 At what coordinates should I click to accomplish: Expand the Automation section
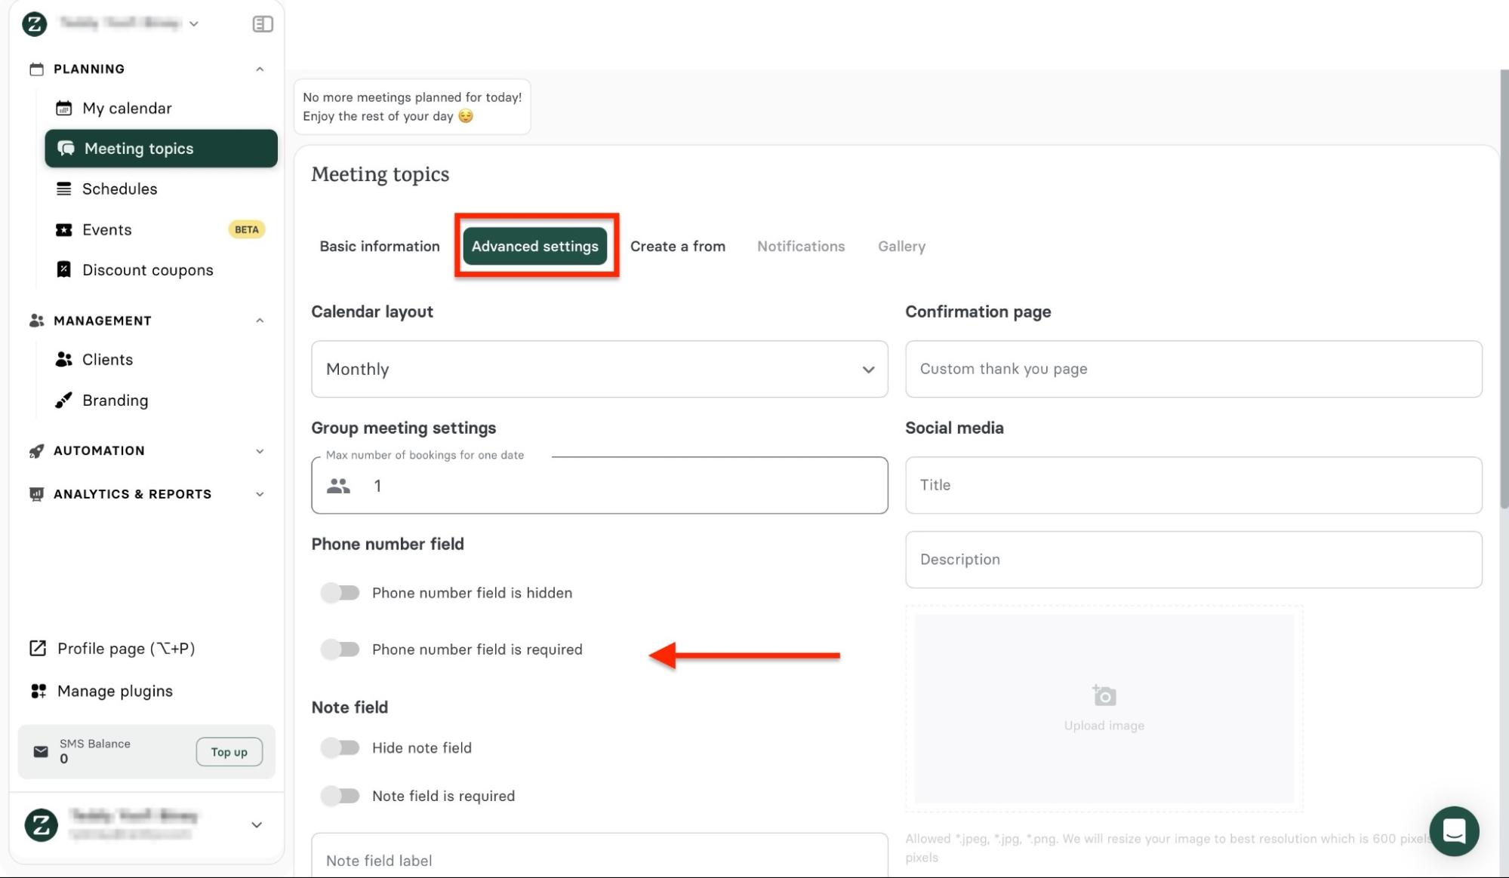tap(259, 451)
